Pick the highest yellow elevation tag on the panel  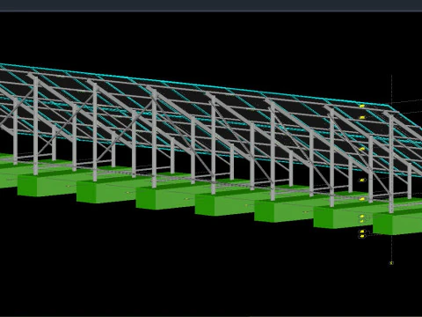click(362, 106)
